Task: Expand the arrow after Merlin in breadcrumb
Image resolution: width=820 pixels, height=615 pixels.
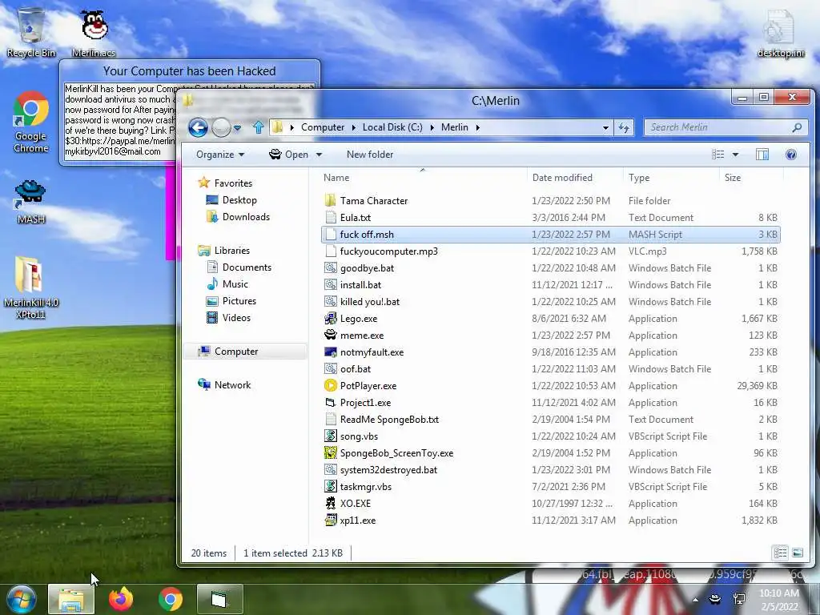Action: tap(477, 127)
